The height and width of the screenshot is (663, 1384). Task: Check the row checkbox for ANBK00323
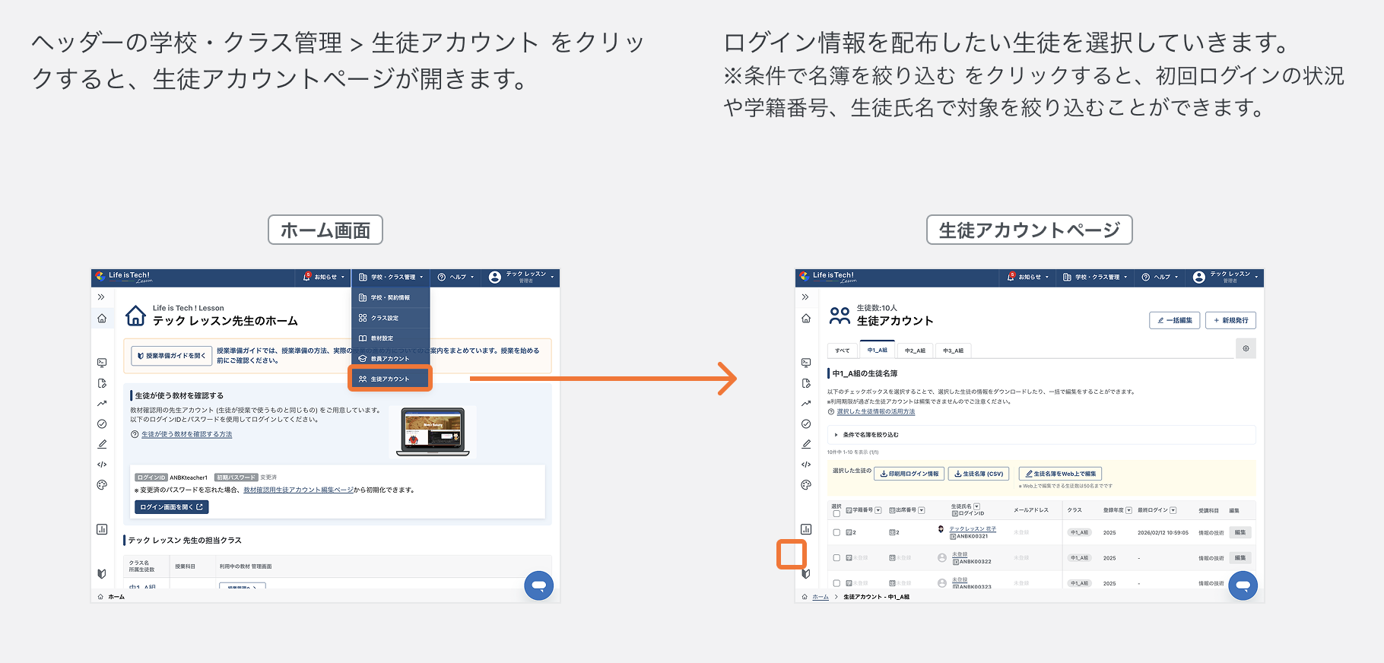836,583
